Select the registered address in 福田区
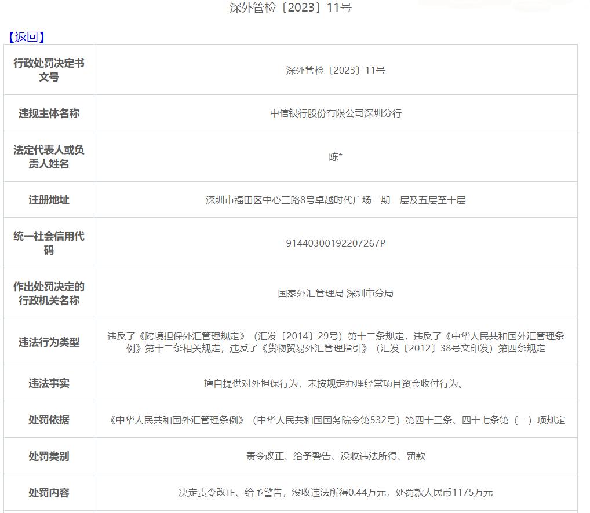590x513 pixels. click(334, 200)
